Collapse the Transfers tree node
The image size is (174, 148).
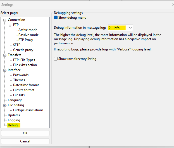(5, 55)
